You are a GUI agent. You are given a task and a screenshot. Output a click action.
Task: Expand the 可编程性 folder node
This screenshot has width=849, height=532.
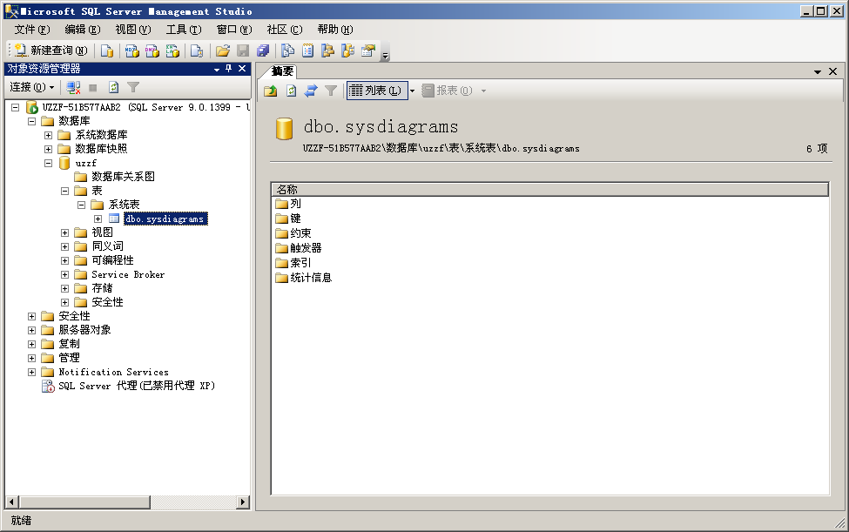pos(65,260)
